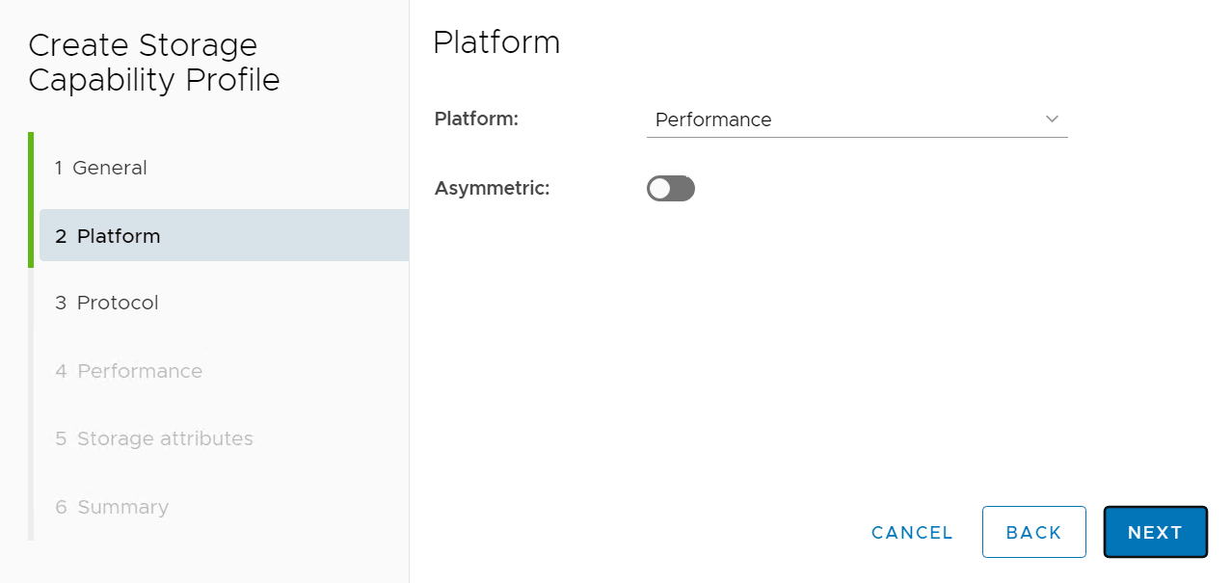Click the "Platform" page heading
This screenshot has height=583, width=1231.
[x=496, y=42]
